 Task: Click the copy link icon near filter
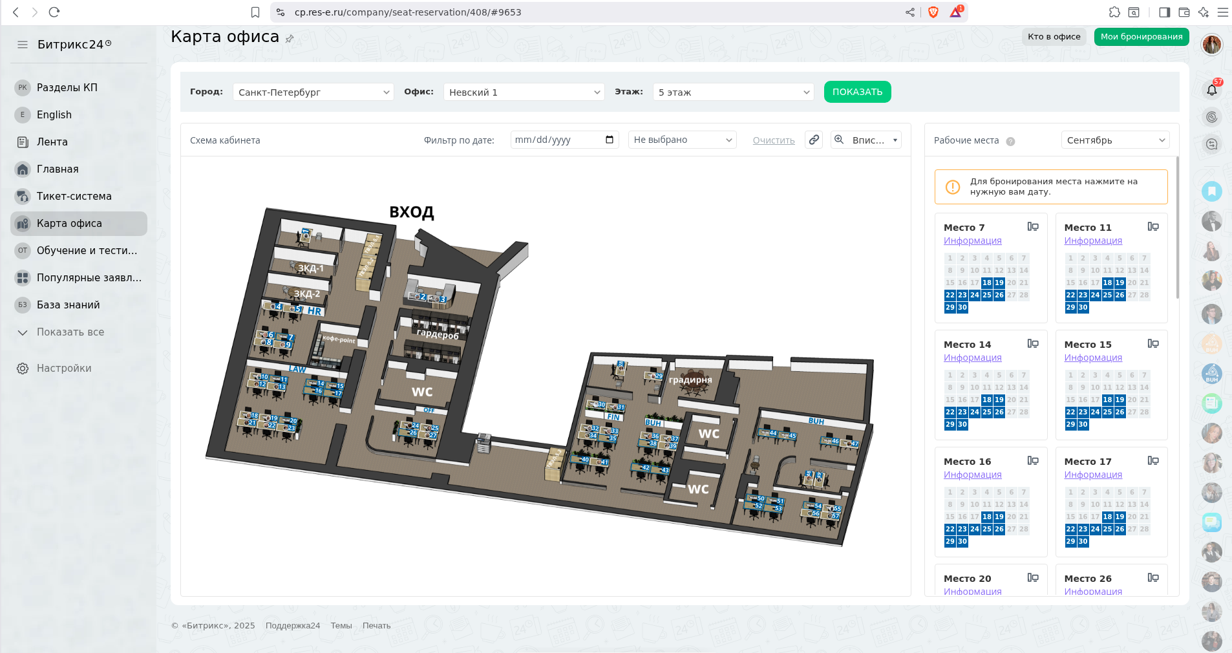pyautogui.click(x=814, y=140)
